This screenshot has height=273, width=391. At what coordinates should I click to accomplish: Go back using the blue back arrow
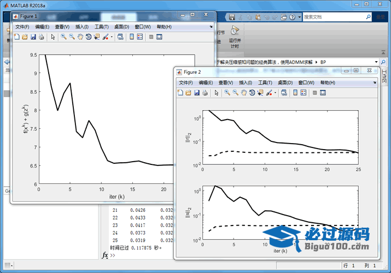point(7,62)
